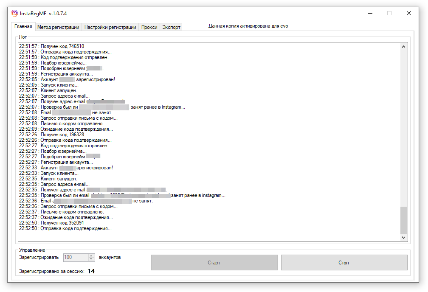Click the InstaRegME app icon in title bar

pyautogui.click(x=14, y=13)
